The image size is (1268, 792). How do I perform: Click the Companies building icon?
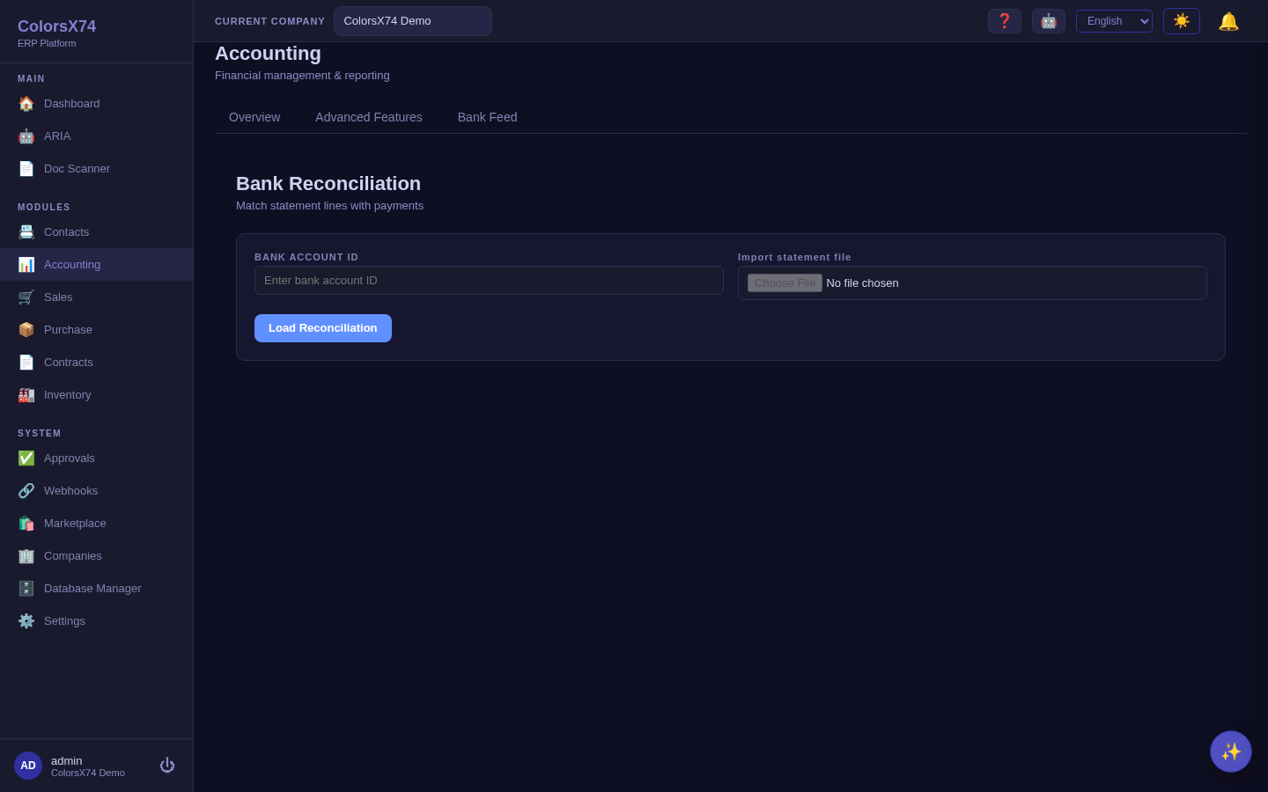[26, 556]
